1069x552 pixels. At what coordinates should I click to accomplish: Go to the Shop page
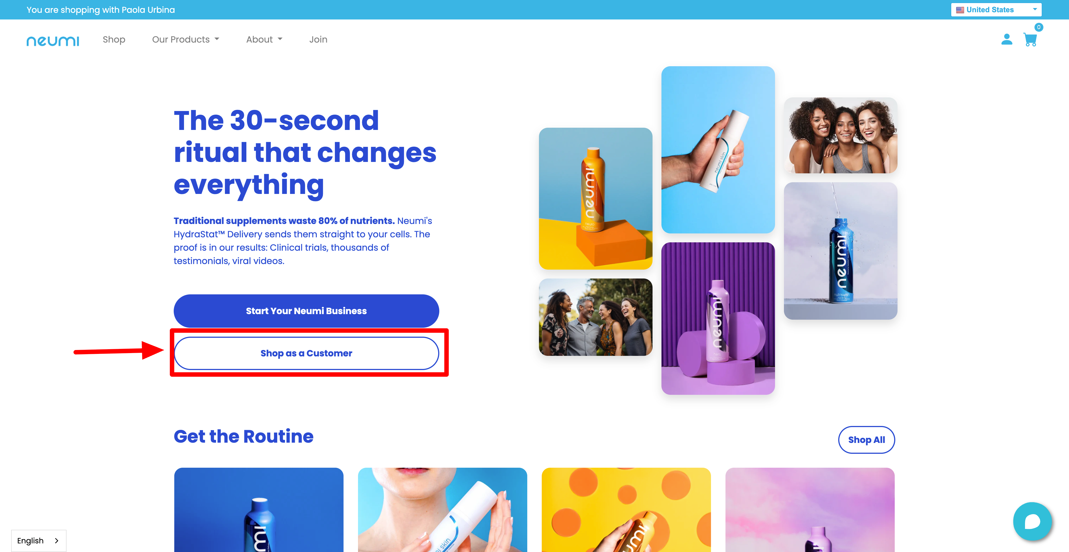[x=114, y=40]
